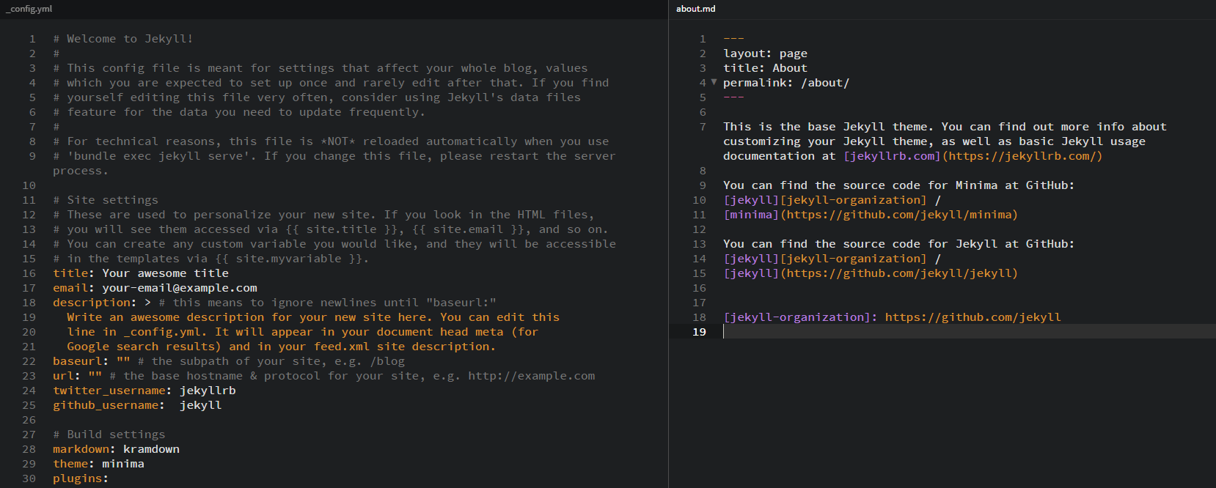This screenshot has width=1216, height=488.
Task: Click the '# For technical reasons' comment line
Action: click(331, 141)
